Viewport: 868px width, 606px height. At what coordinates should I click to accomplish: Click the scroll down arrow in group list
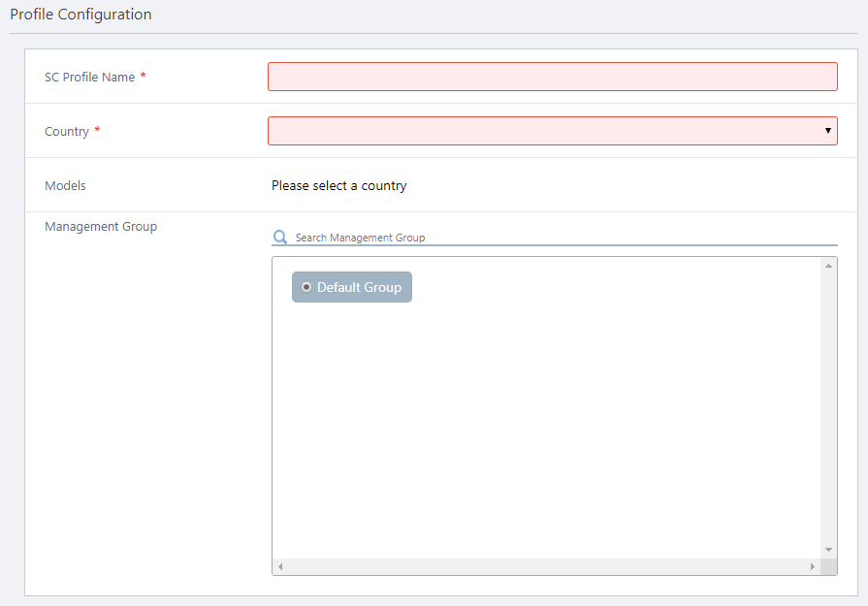coord(829,550)
